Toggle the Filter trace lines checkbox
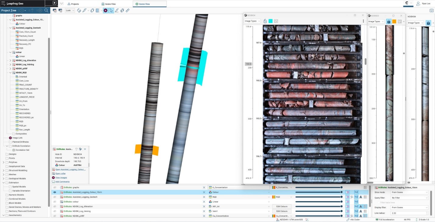The width and height of the screenshot is (435, 222). (x=379, y=203)
